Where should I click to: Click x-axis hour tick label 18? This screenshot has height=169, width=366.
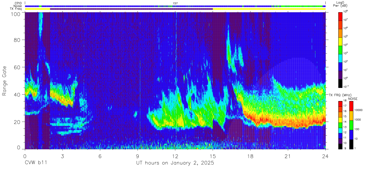coord(250,156)
